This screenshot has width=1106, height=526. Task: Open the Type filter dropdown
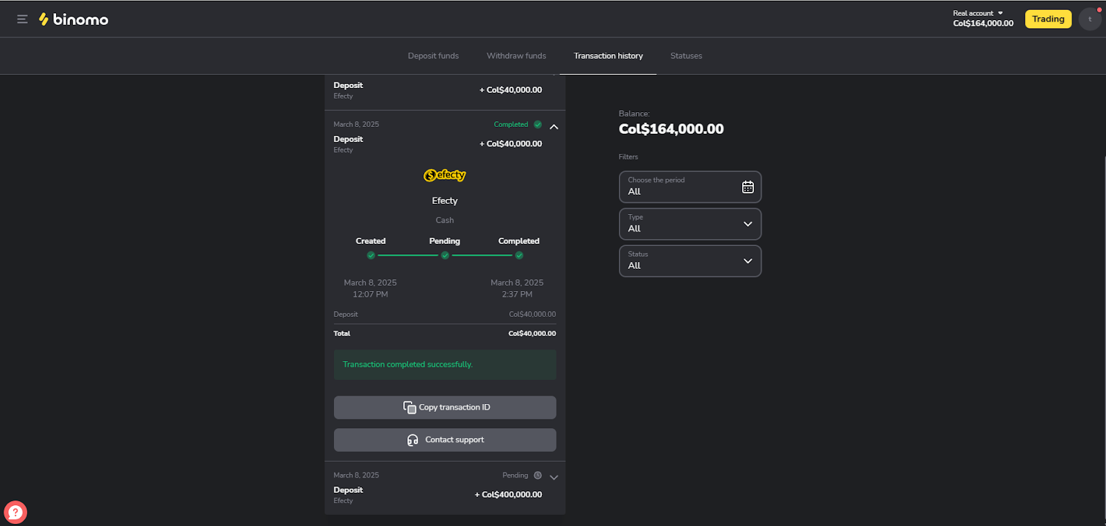point(690,224)
